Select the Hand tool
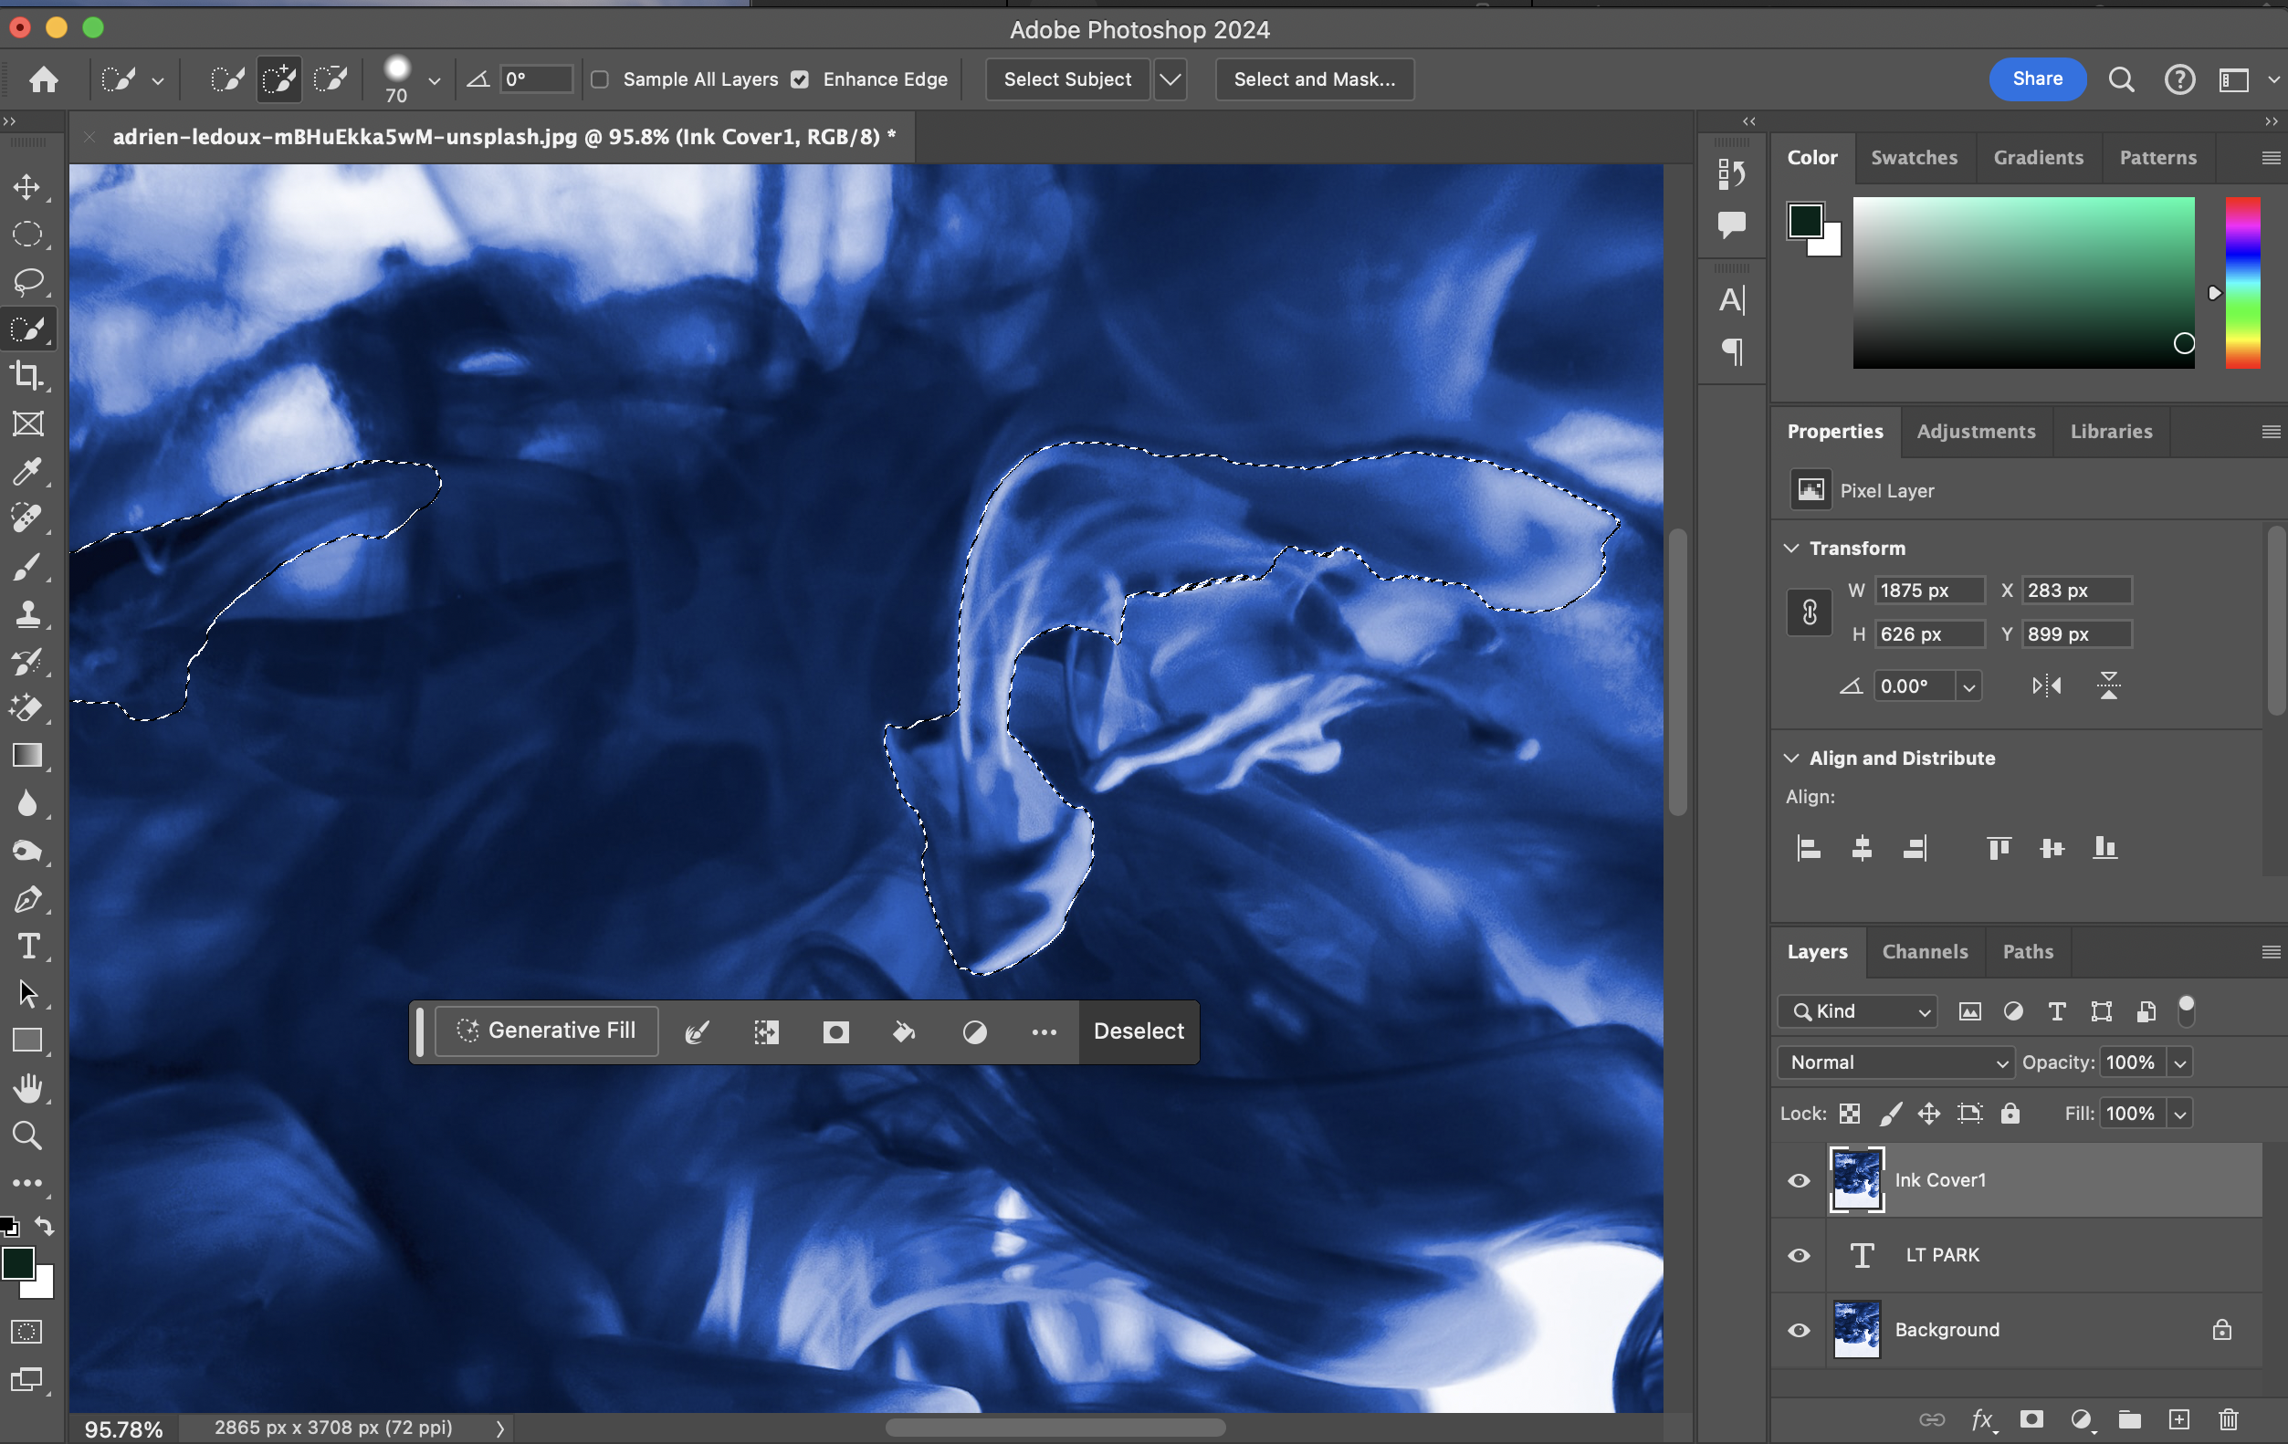2288x1444 pixels. tap(26, 1088)
